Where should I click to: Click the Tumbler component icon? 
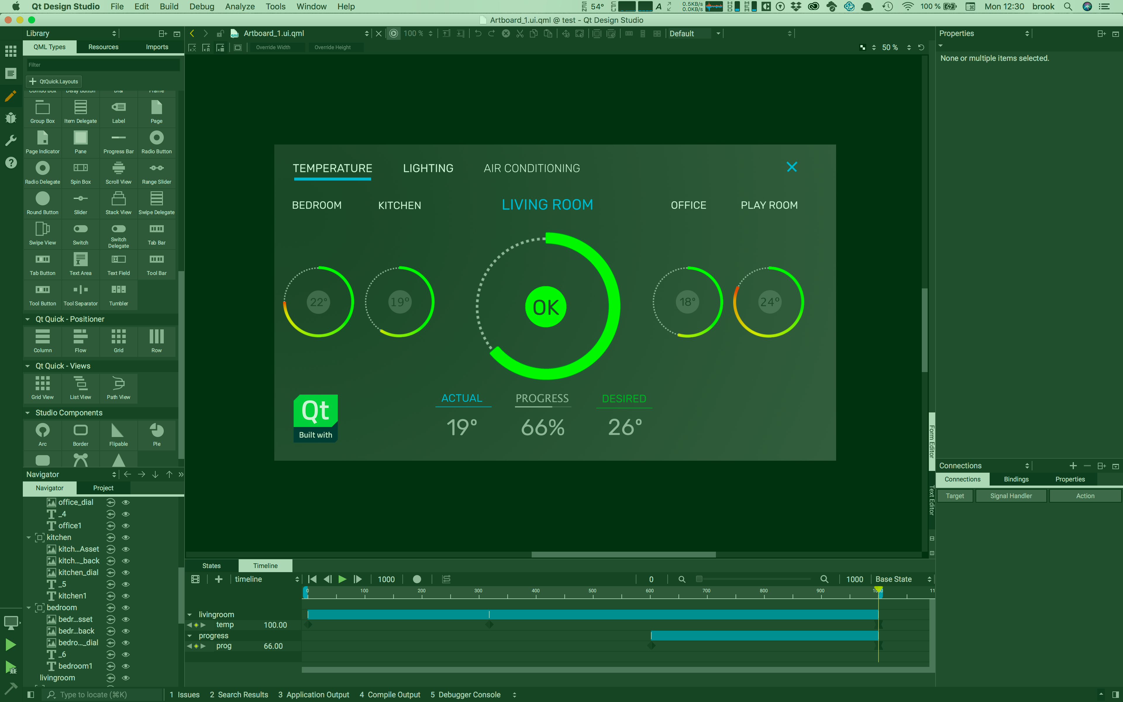[x=118, y=290]
